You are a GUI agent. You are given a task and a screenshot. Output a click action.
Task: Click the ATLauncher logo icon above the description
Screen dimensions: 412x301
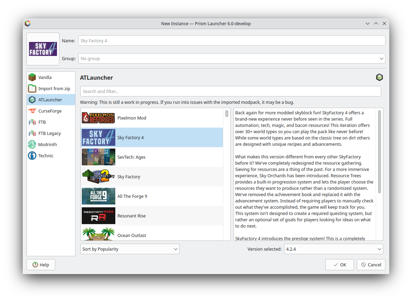tap(379, 77)
